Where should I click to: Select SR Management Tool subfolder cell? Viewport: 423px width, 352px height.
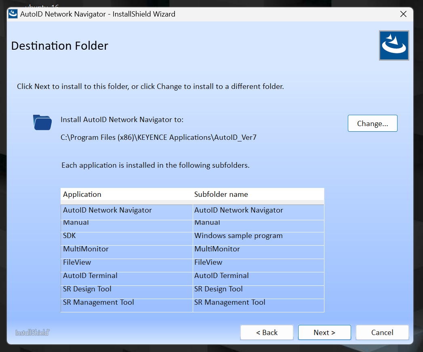(x=259, y=305)
